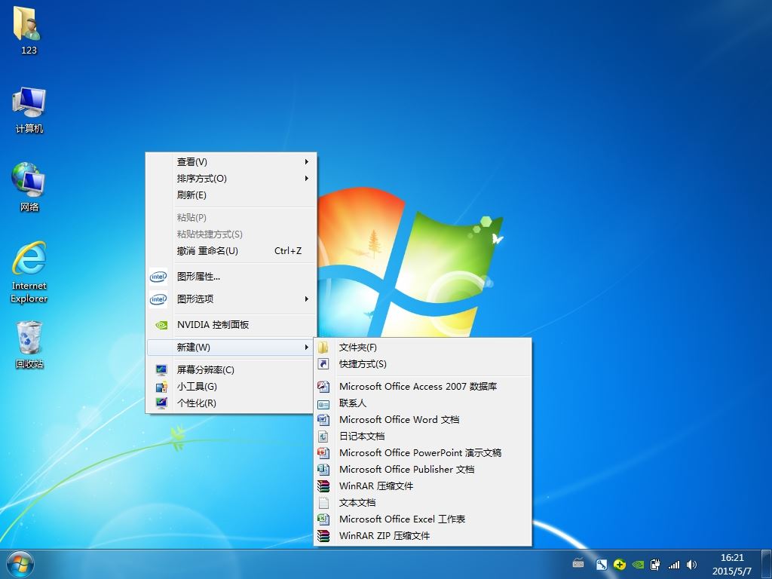
Task: Create Microsoft Office Publisher 文档
Action: tap(422, 469)
